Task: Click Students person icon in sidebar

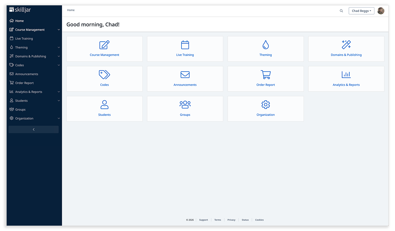Action: point(11,100)
